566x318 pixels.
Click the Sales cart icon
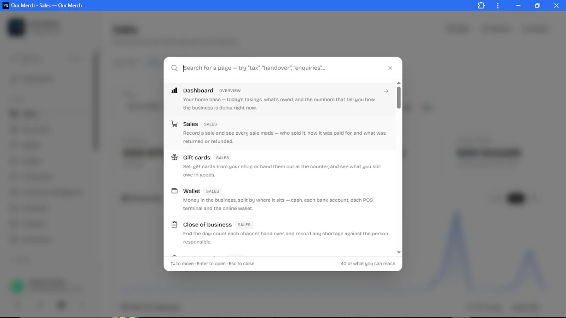pos(174,124)
